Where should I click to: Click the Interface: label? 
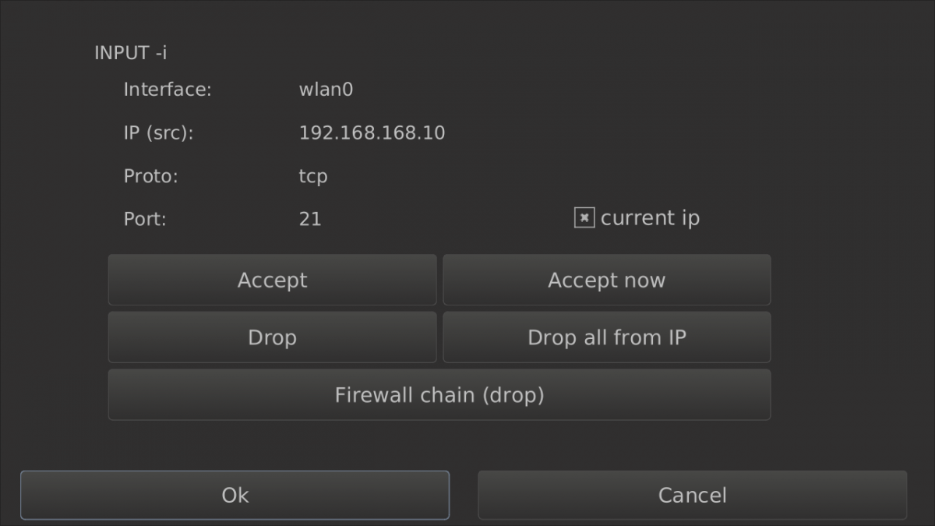(168, 90)
